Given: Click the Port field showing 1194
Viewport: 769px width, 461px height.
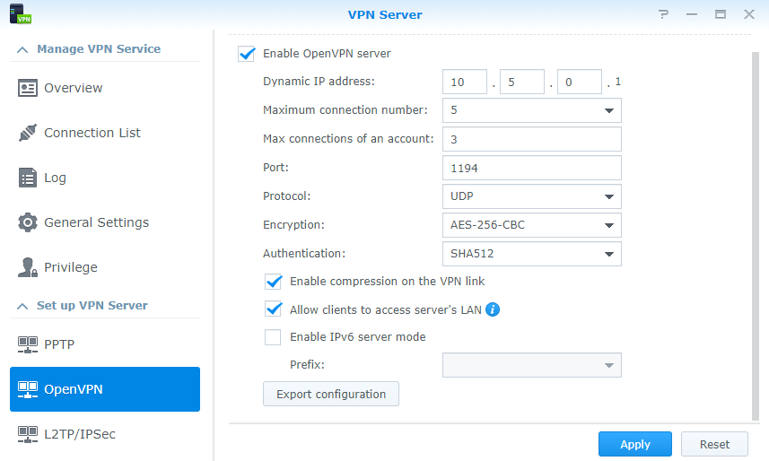Looking at the screenshot, I should (531, 168).
